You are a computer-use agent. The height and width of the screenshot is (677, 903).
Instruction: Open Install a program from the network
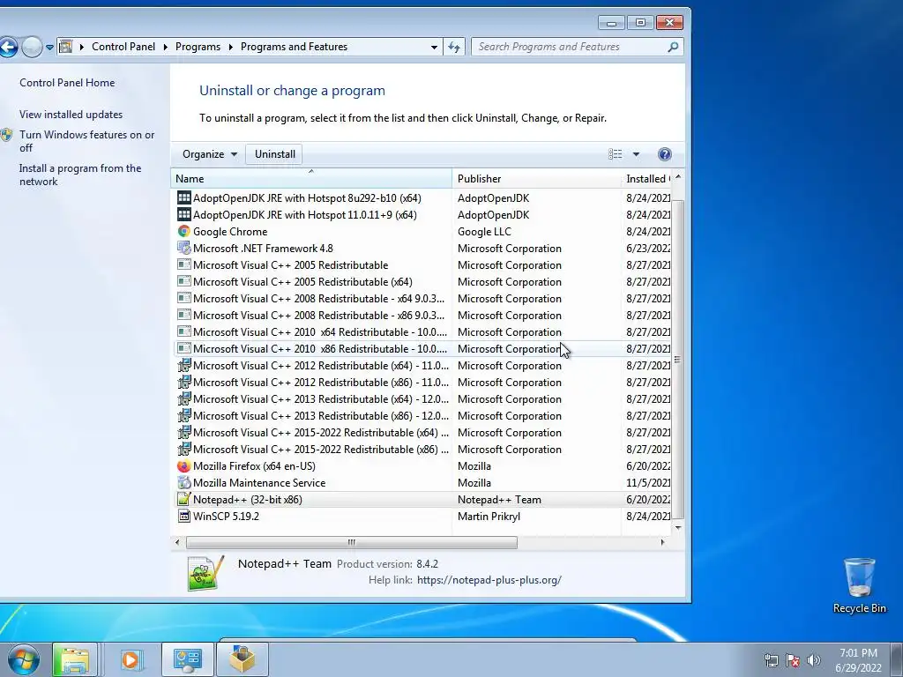80,175
